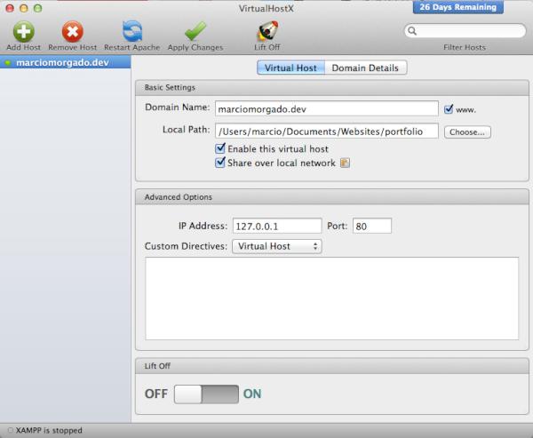Uncheck Enable this virtual host
Viewport: 533px width, 438px height.
(x=220, y=148)
